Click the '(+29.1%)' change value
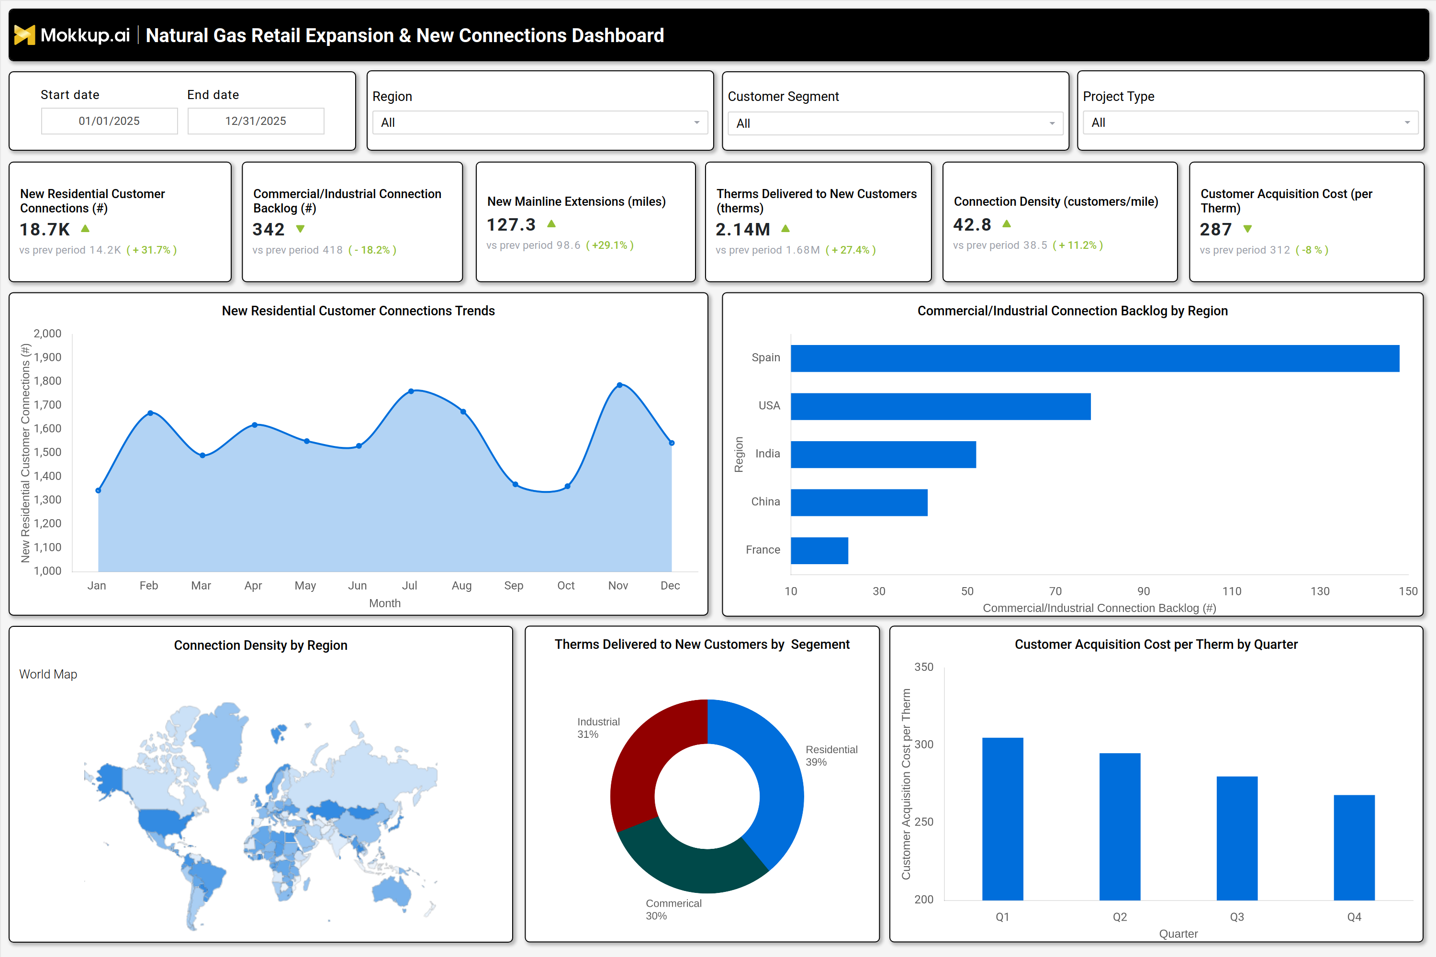 (x=610, y=245)
